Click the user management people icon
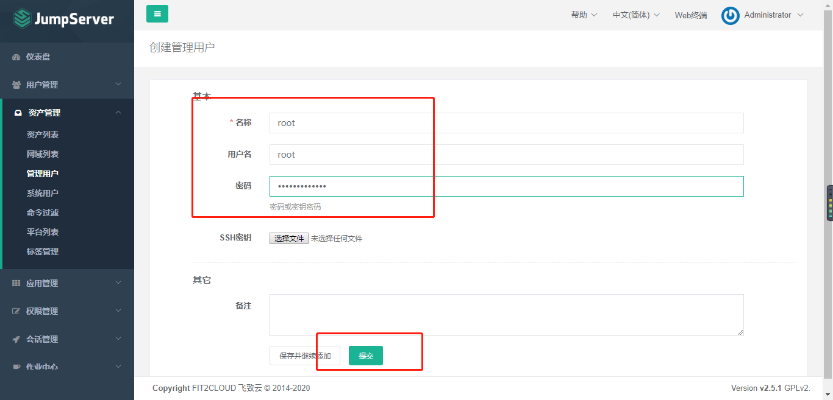Screen dimensions: 833x400 16,85
